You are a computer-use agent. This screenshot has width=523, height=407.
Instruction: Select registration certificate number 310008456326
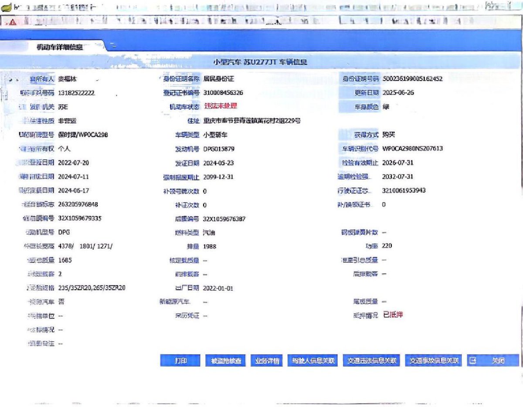(x=223, y=93)
